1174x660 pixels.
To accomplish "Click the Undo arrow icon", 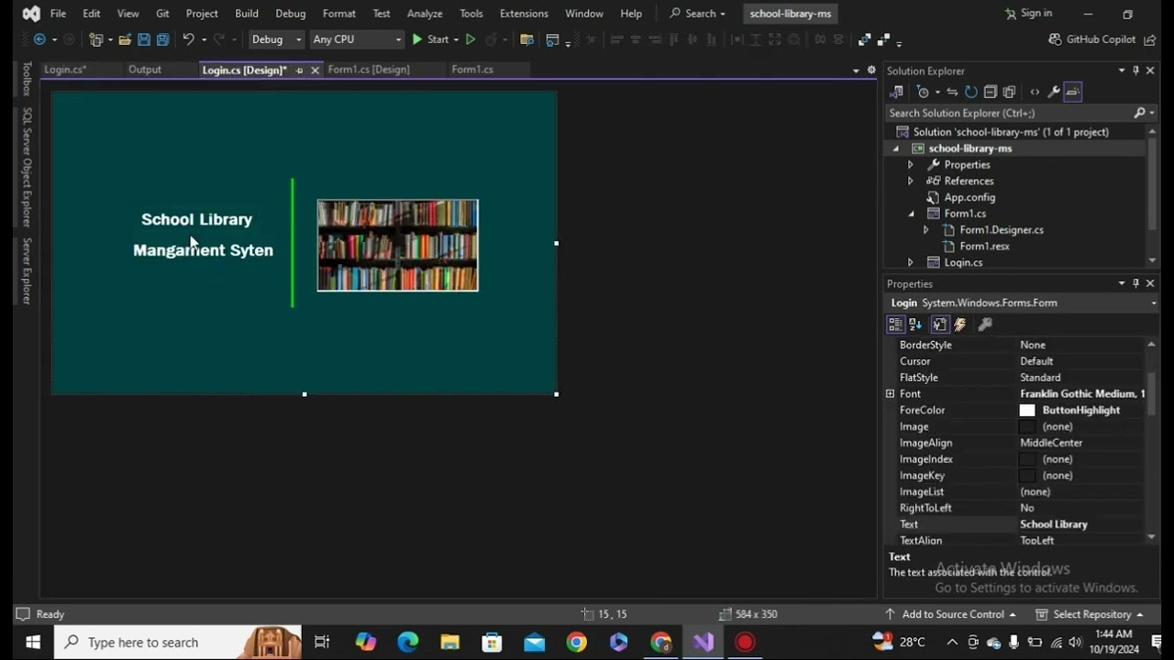I will [x=188, y=39].
